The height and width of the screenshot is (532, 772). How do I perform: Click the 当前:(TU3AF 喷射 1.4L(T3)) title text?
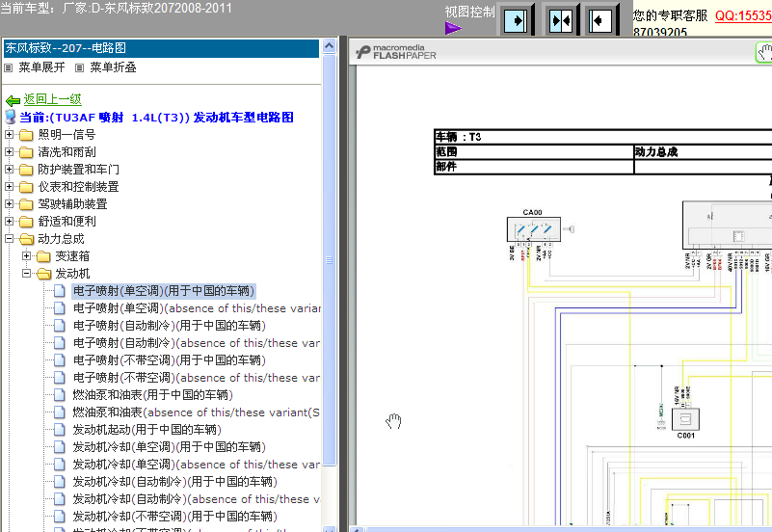pyautogui.click(x=156, y=118)
